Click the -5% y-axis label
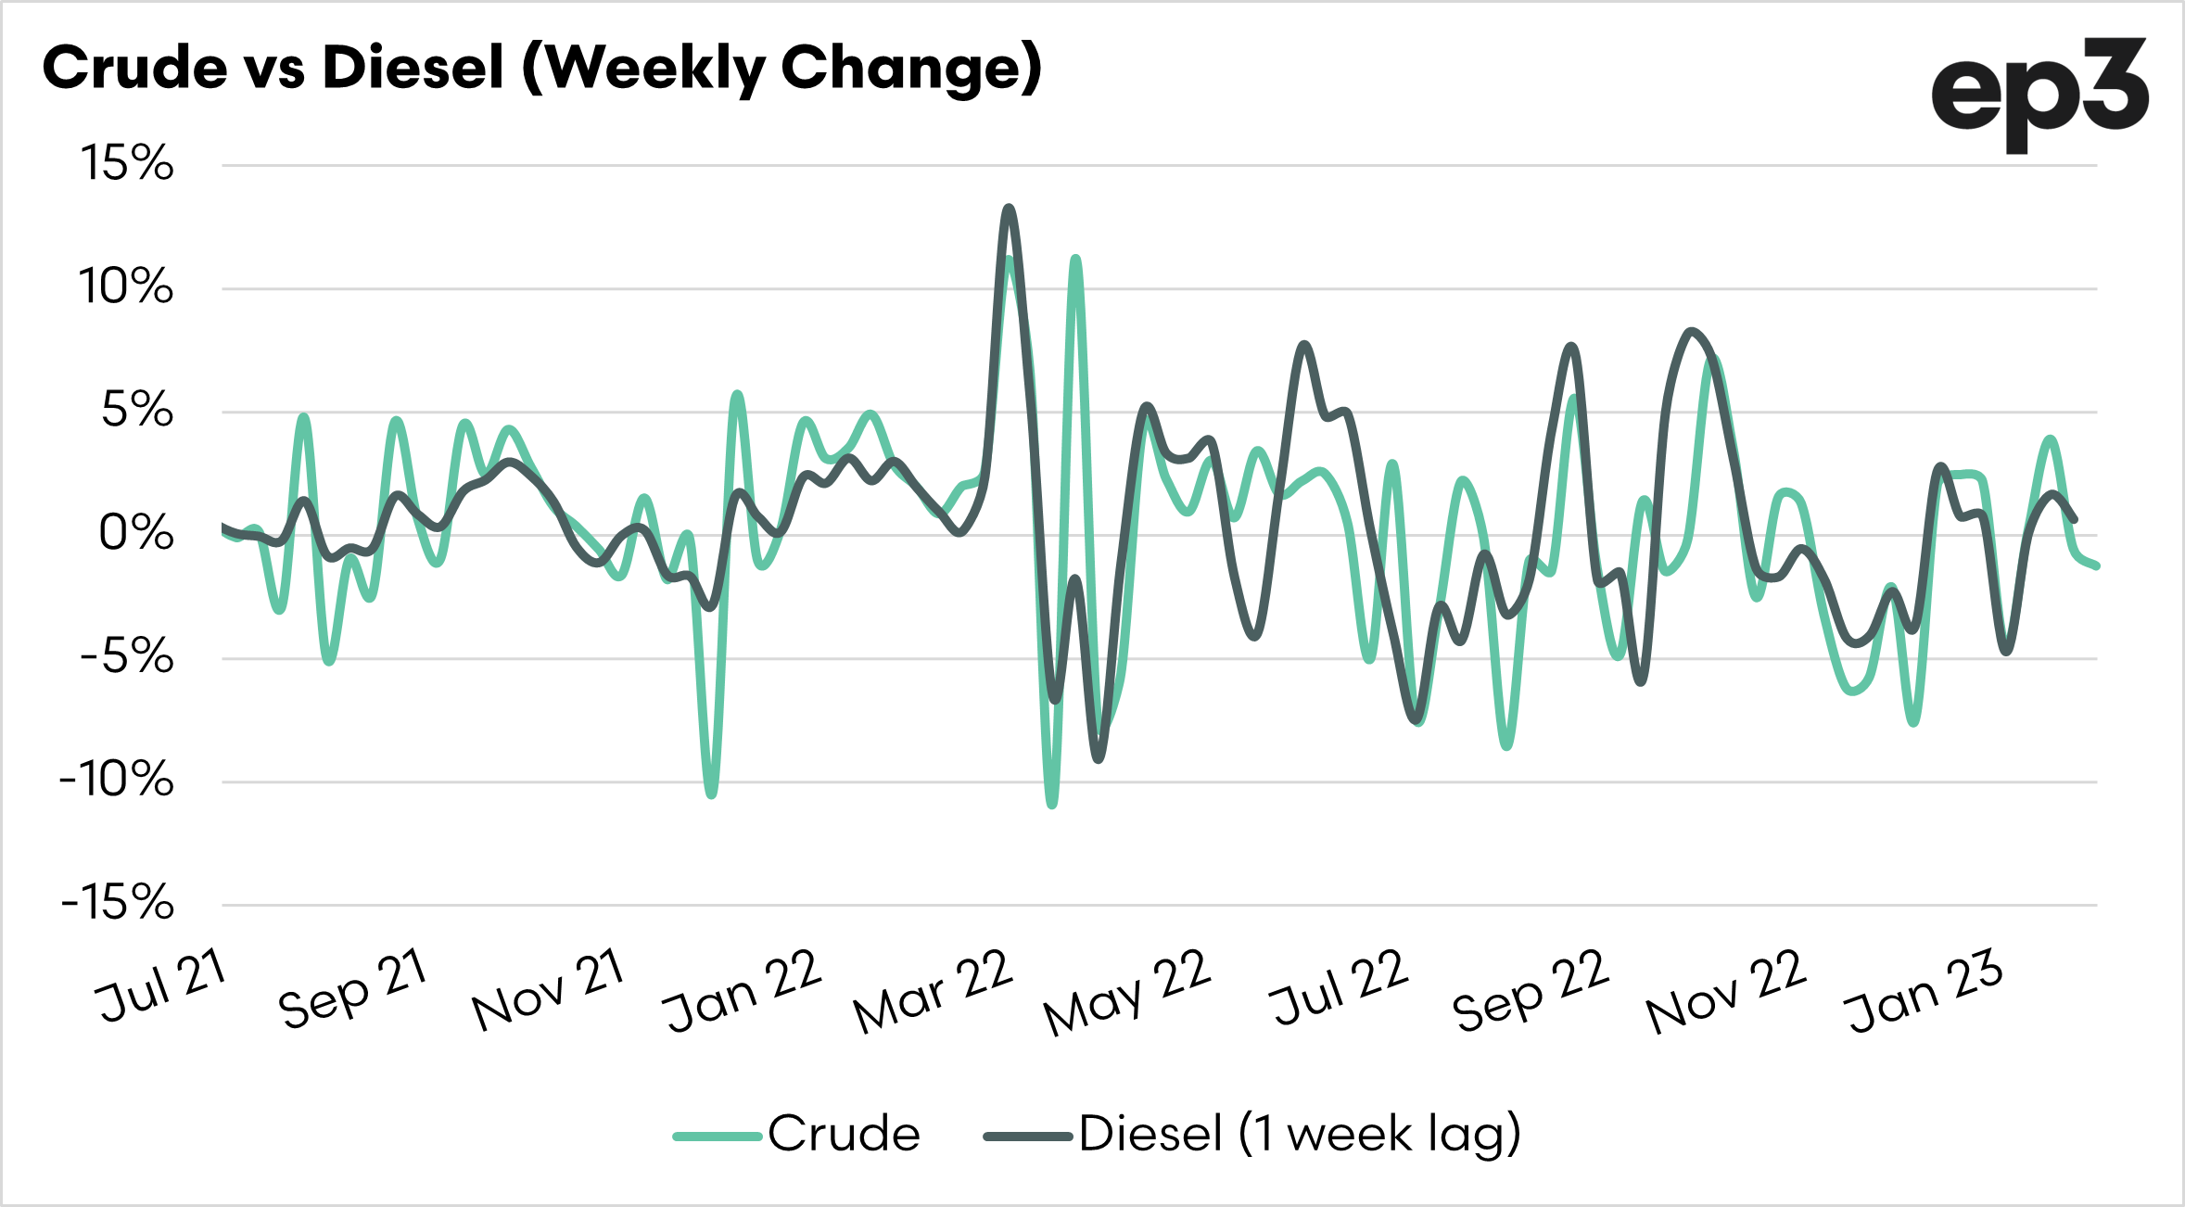 [x=127, y=656]
